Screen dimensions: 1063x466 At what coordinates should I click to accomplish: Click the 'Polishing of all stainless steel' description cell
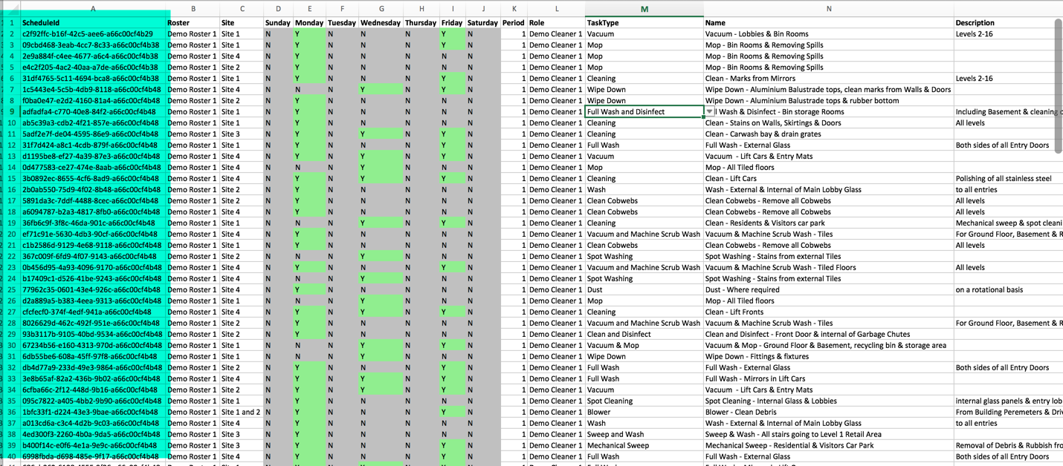point(1007,179)
